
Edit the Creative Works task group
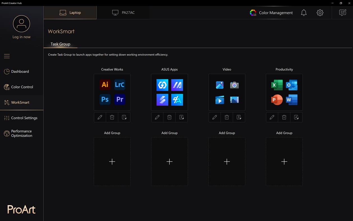pyautogui.click(x=100, y=117)
